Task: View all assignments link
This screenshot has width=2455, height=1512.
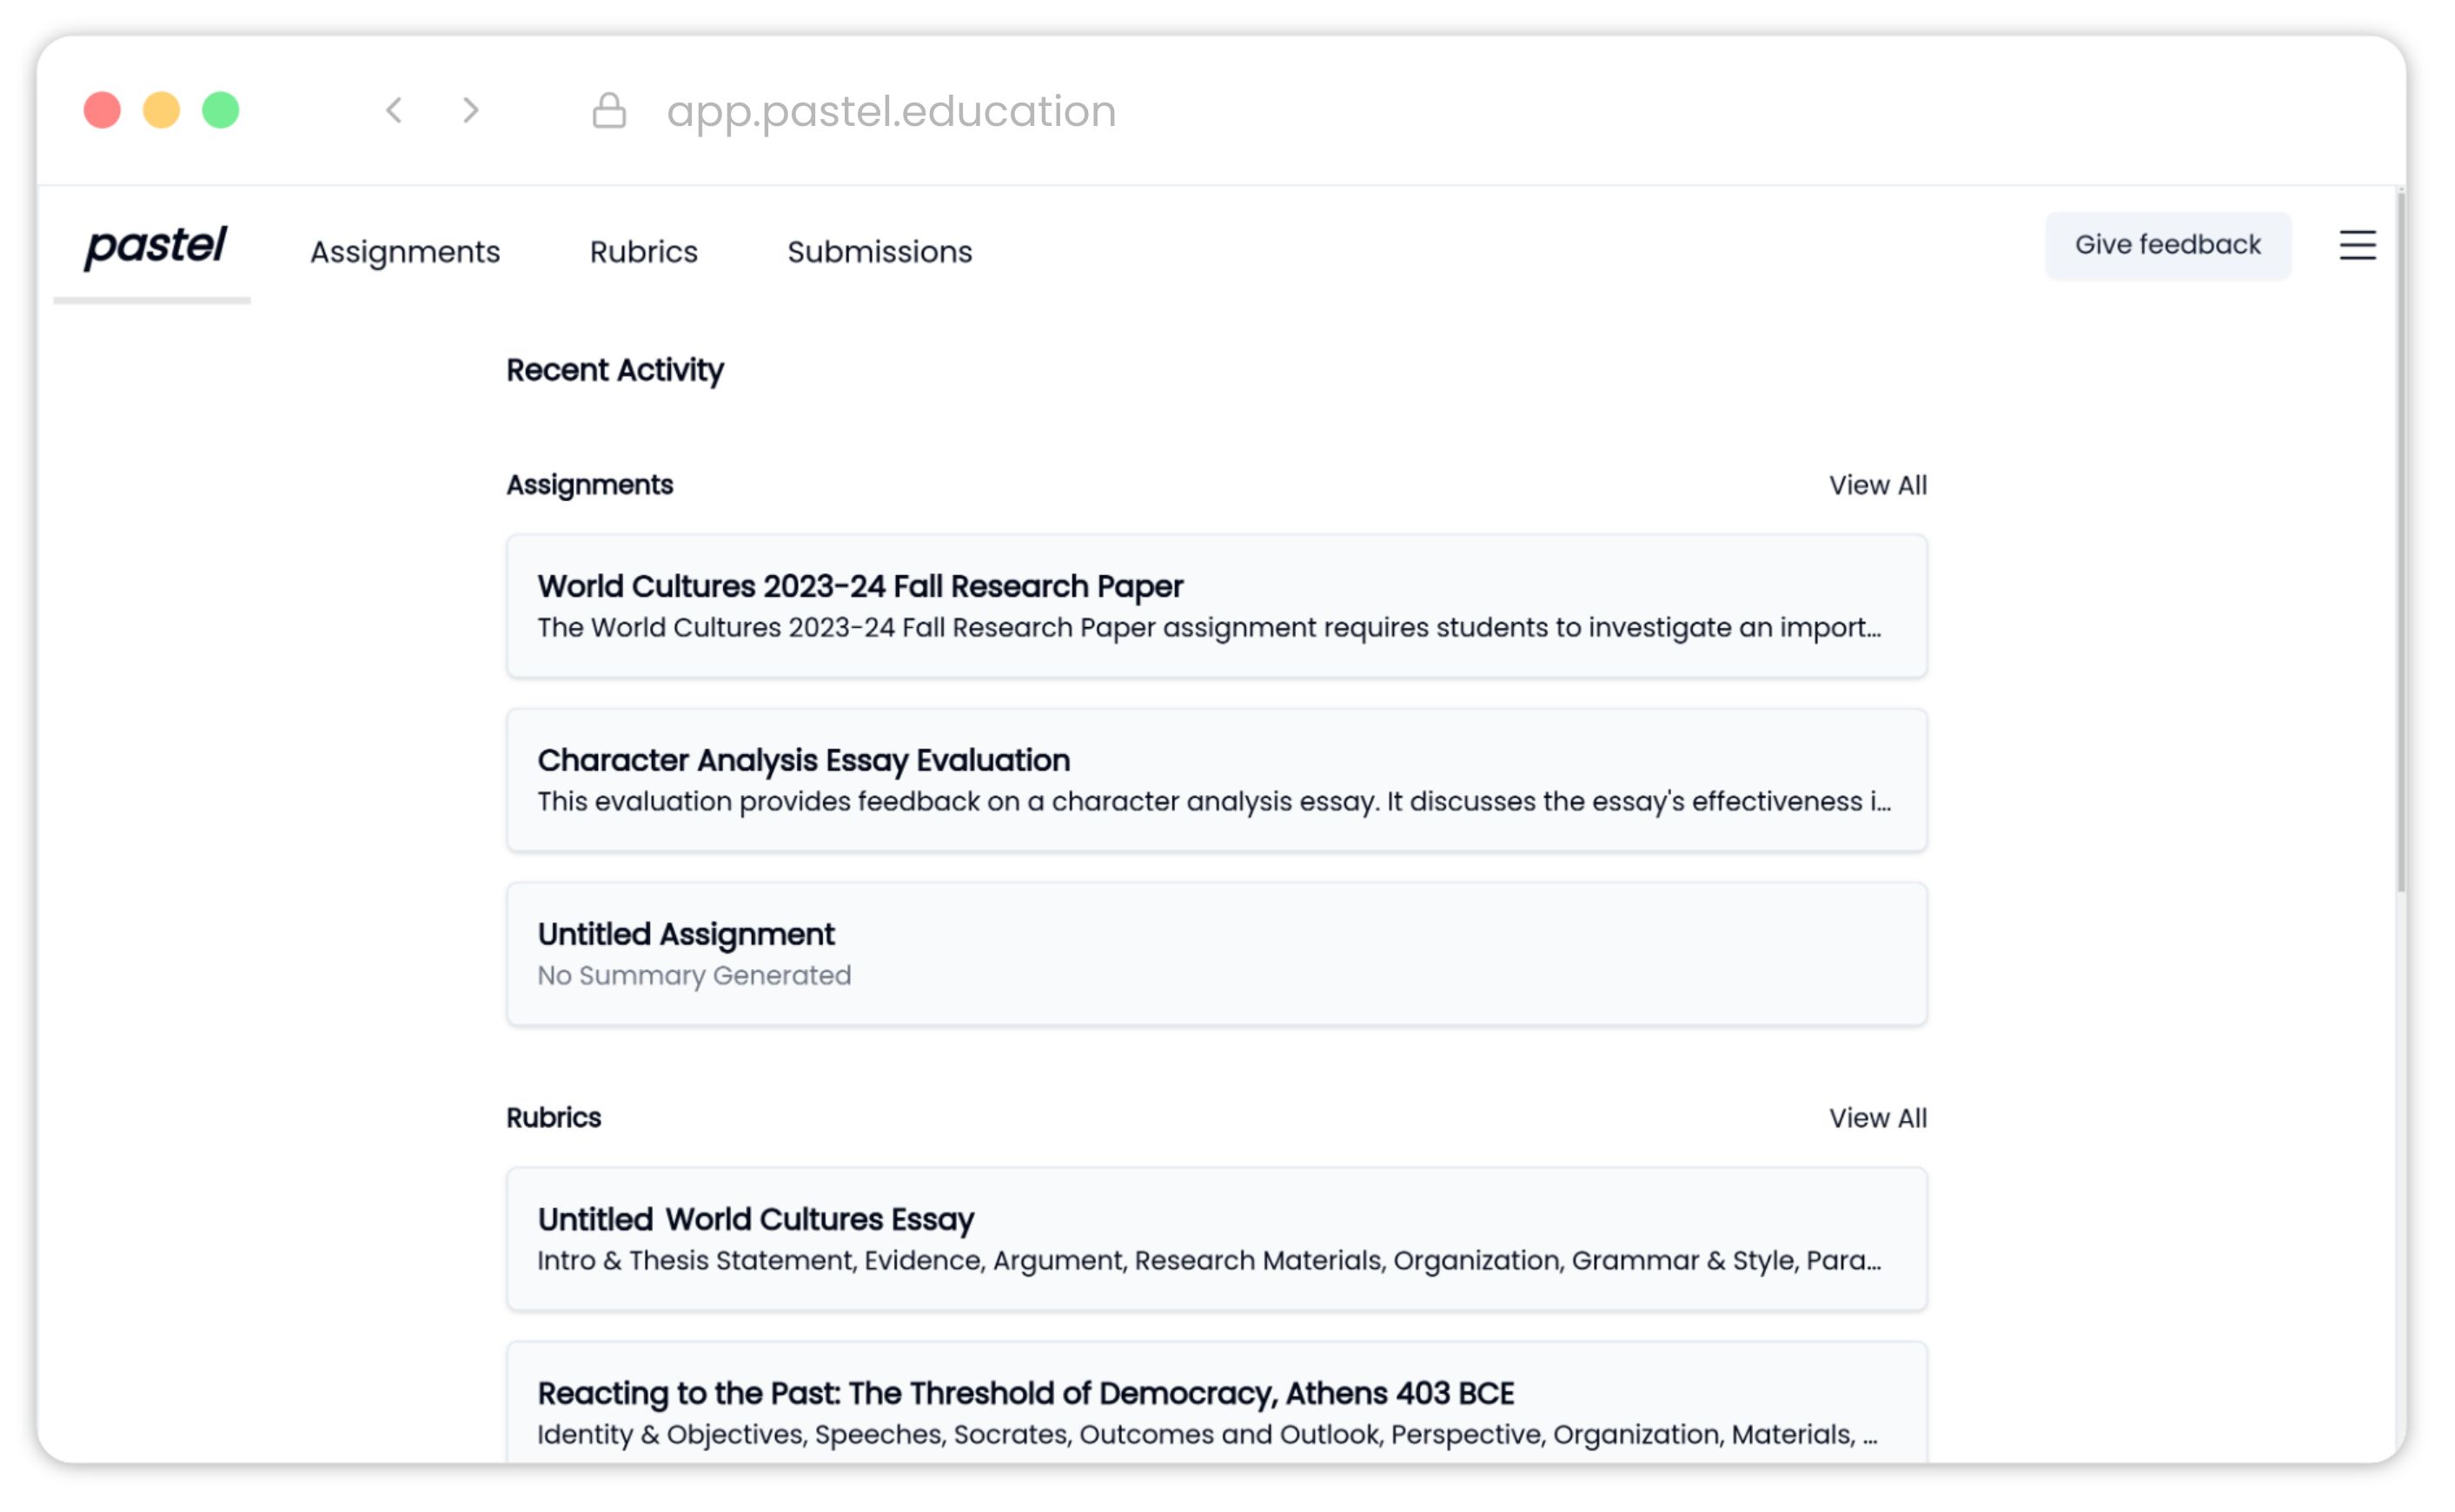Action: pyautogui.click(x=1877, y=485)
